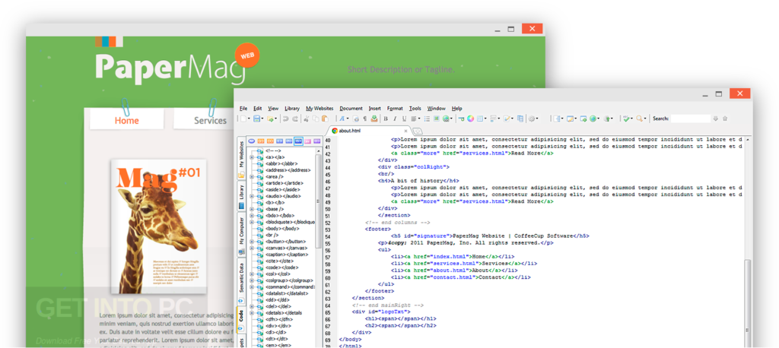Screen dimensions: 779x348
Task: Open dropdown arrow beside settings gear icon
Action: click(537, 119)
